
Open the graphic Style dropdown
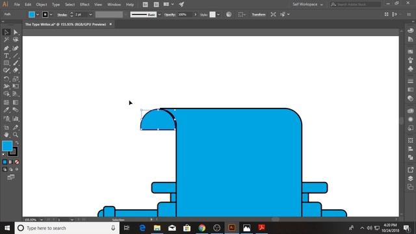click(x=218, y=14)
